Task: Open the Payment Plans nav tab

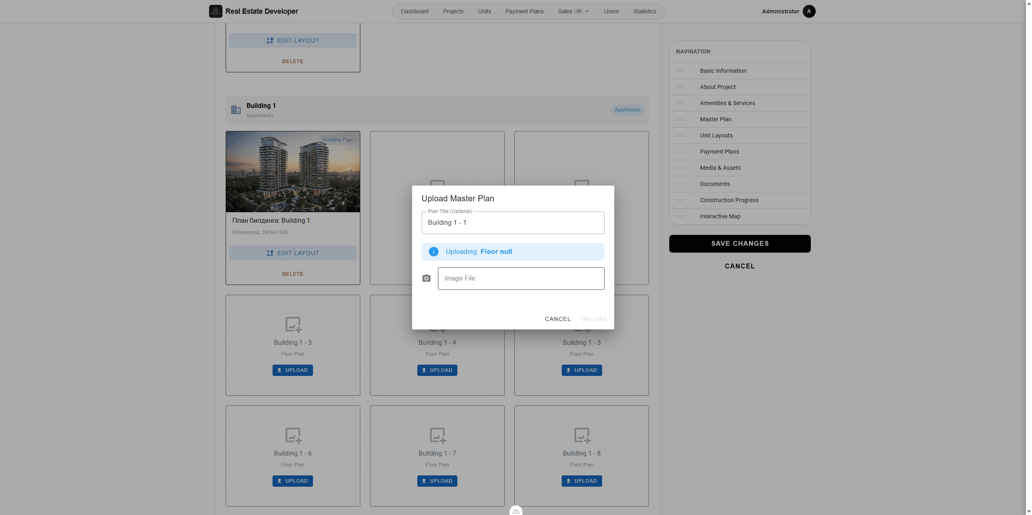Action: pos(524,11)
